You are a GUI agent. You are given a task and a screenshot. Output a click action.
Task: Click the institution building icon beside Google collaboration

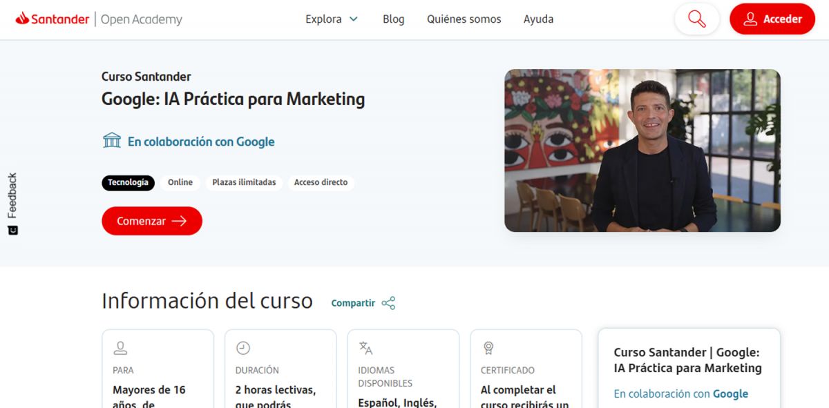pos(112,141)
